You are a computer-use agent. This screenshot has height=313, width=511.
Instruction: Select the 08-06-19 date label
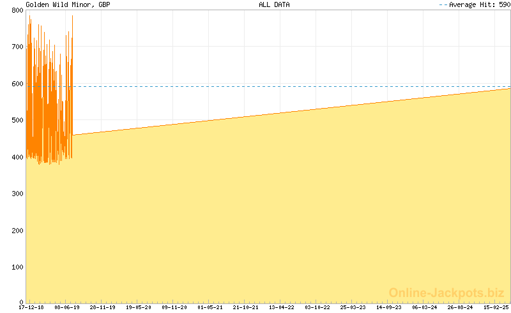tap(67, 307)
